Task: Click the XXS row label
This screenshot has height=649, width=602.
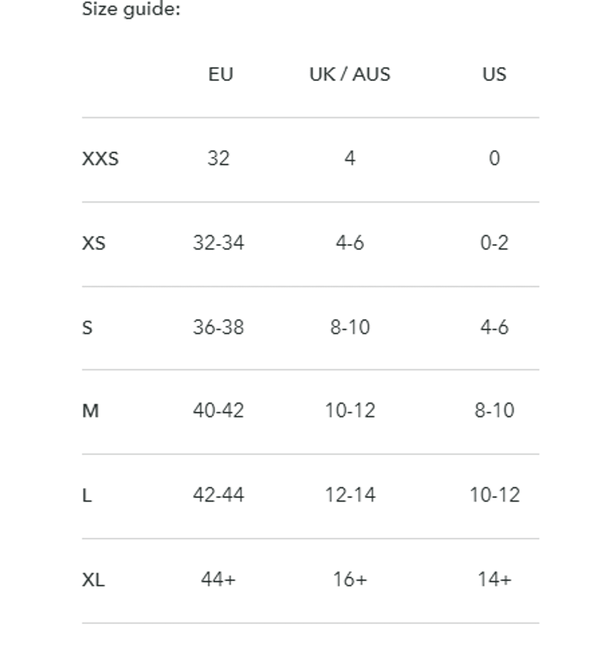Action: pyautogui.click(x=100, y=159)
